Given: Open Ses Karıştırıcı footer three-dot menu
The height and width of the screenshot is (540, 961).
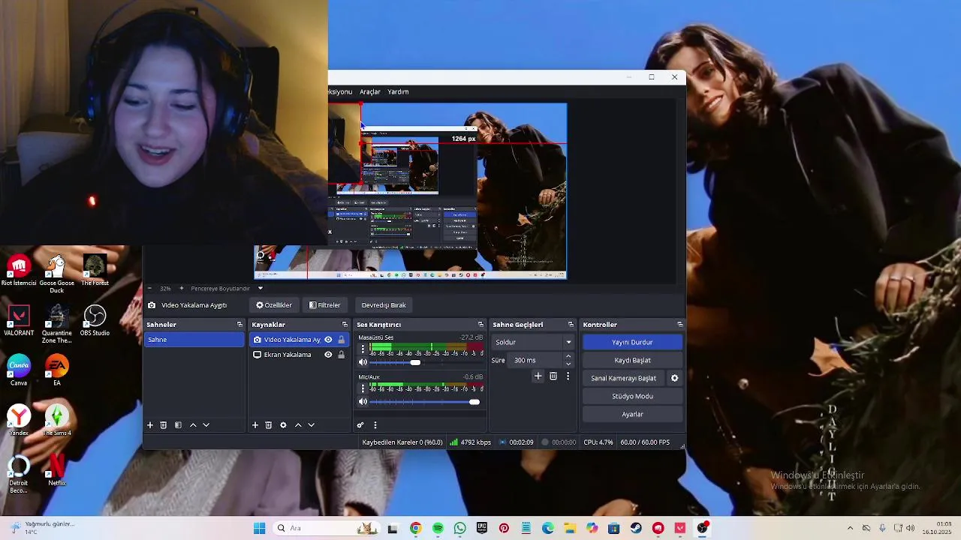Looking at the screenshot, I should [x=375, y=425].
